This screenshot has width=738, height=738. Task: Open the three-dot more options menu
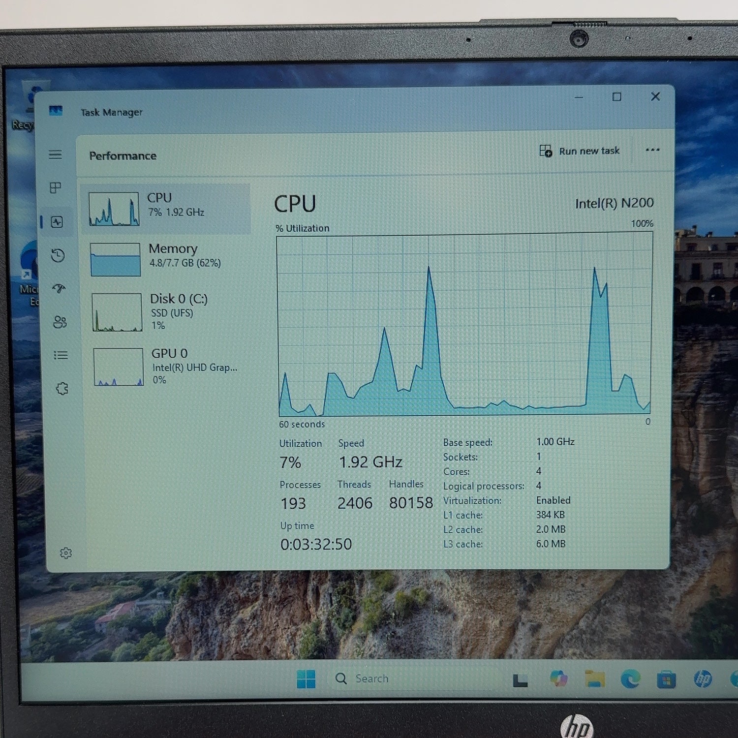click(x=652, y=150)
